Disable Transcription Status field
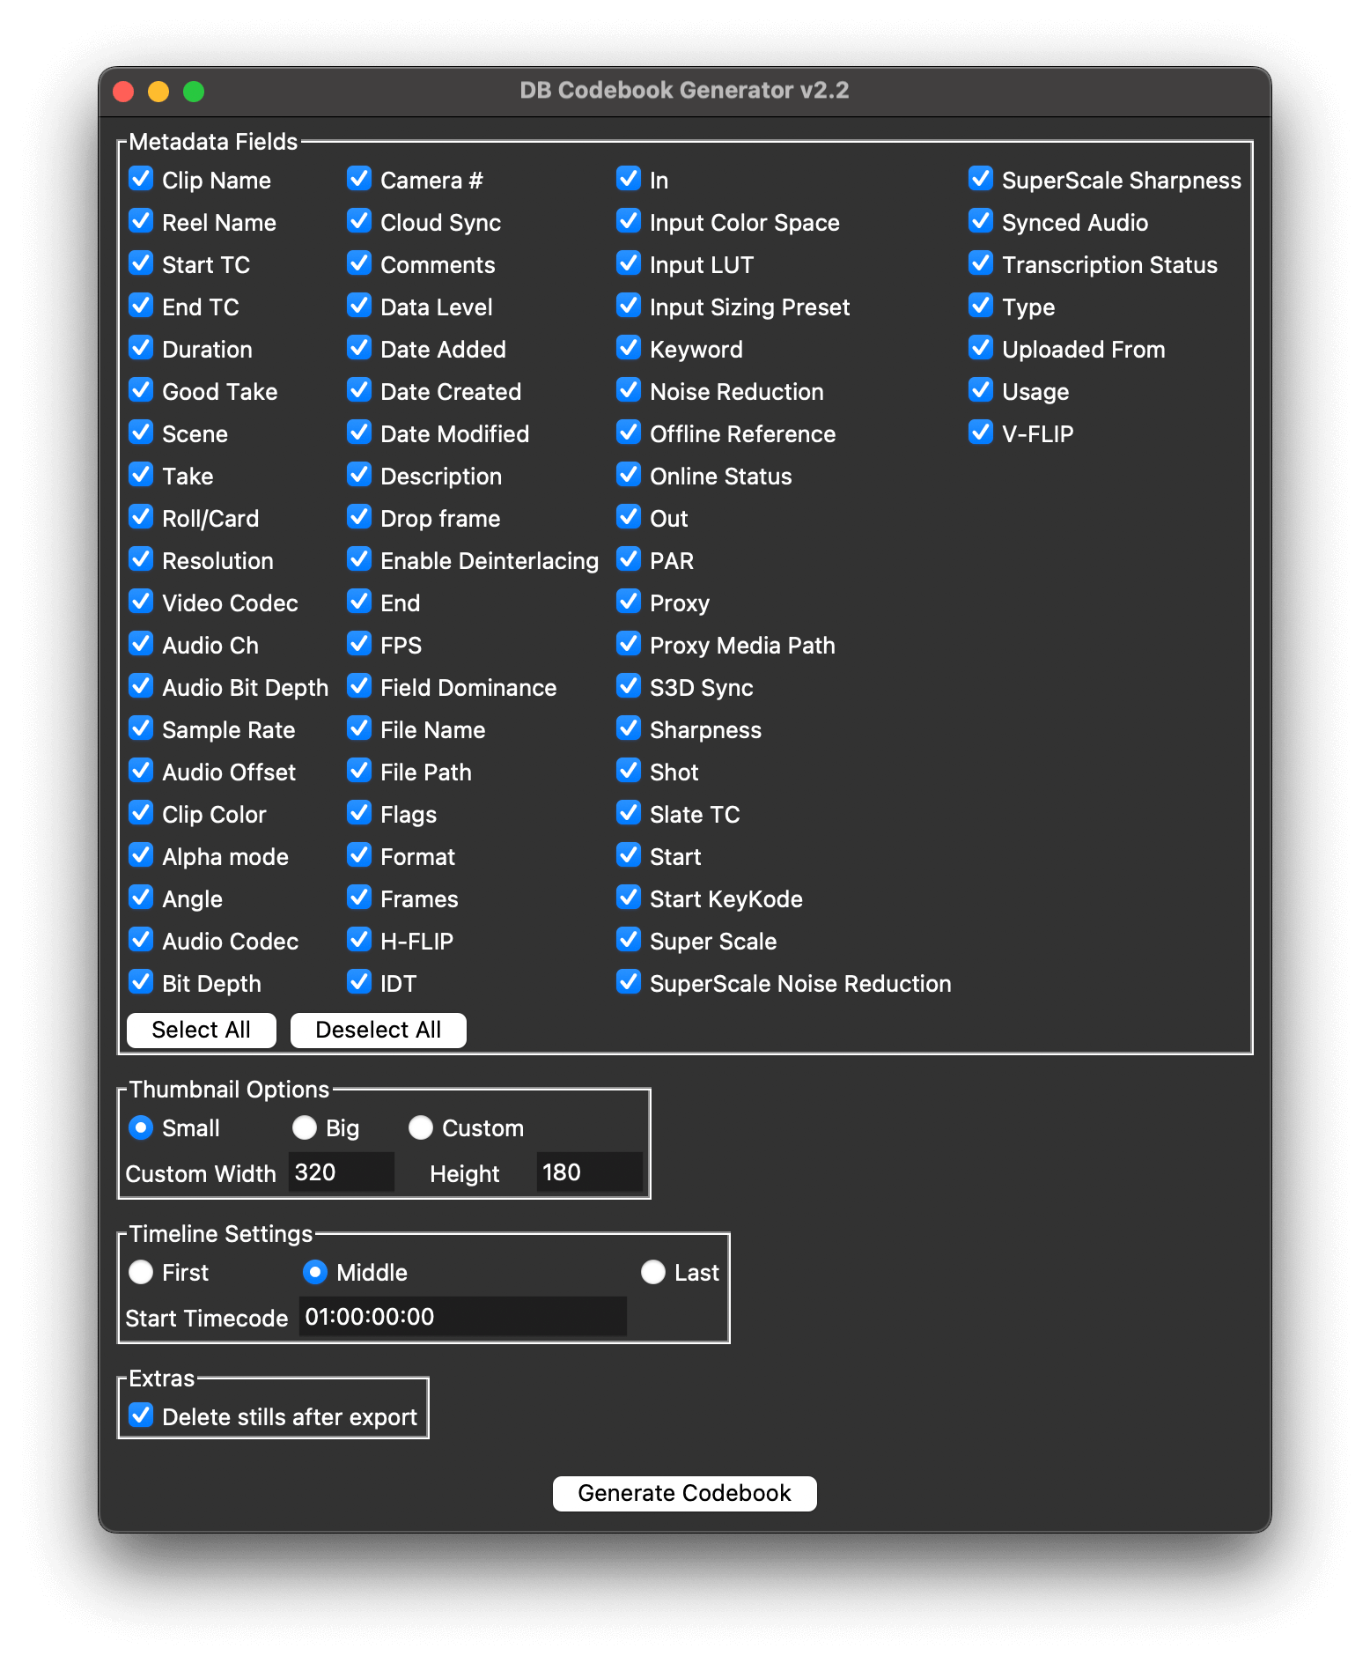1370x1663 pixels. (981, 263)
